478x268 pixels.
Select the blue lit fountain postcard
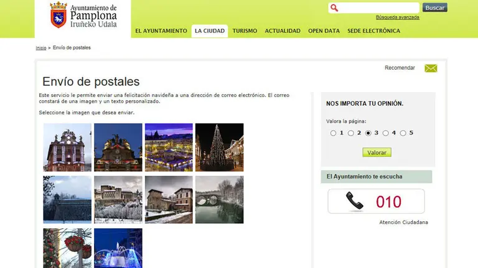point(118,248)
